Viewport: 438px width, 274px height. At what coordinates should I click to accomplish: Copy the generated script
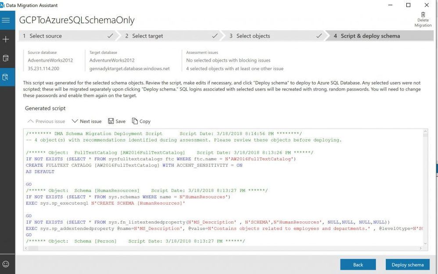[x=141, y=121]
